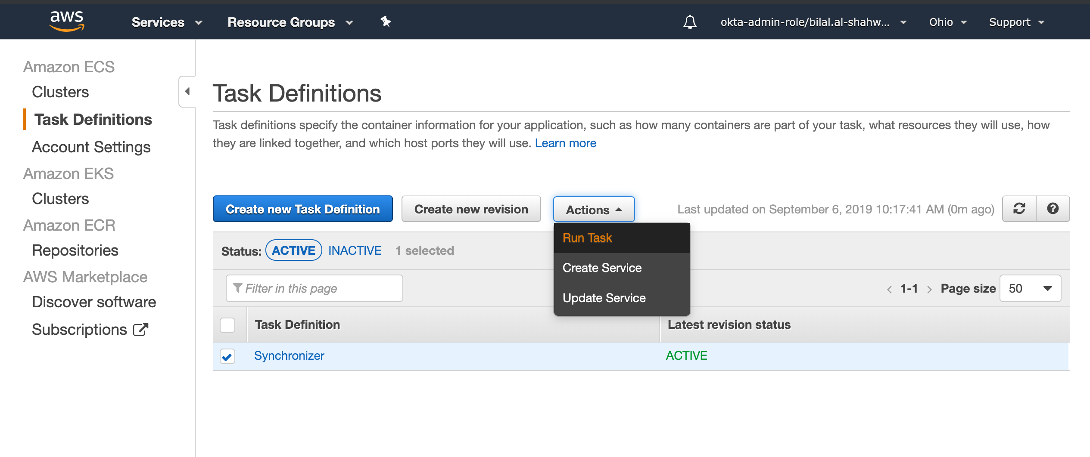Open the Ohio region selector

click(x=947, y=22)
